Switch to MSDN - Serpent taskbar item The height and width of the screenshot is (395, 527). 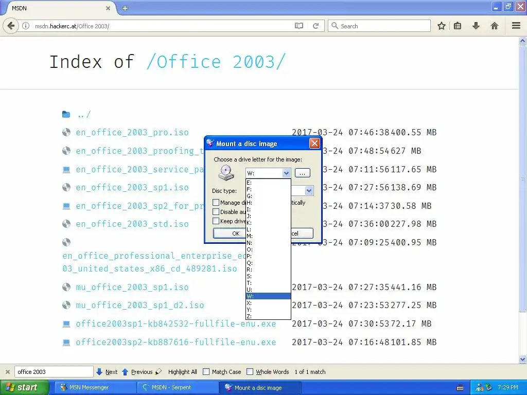pos(178,388)
